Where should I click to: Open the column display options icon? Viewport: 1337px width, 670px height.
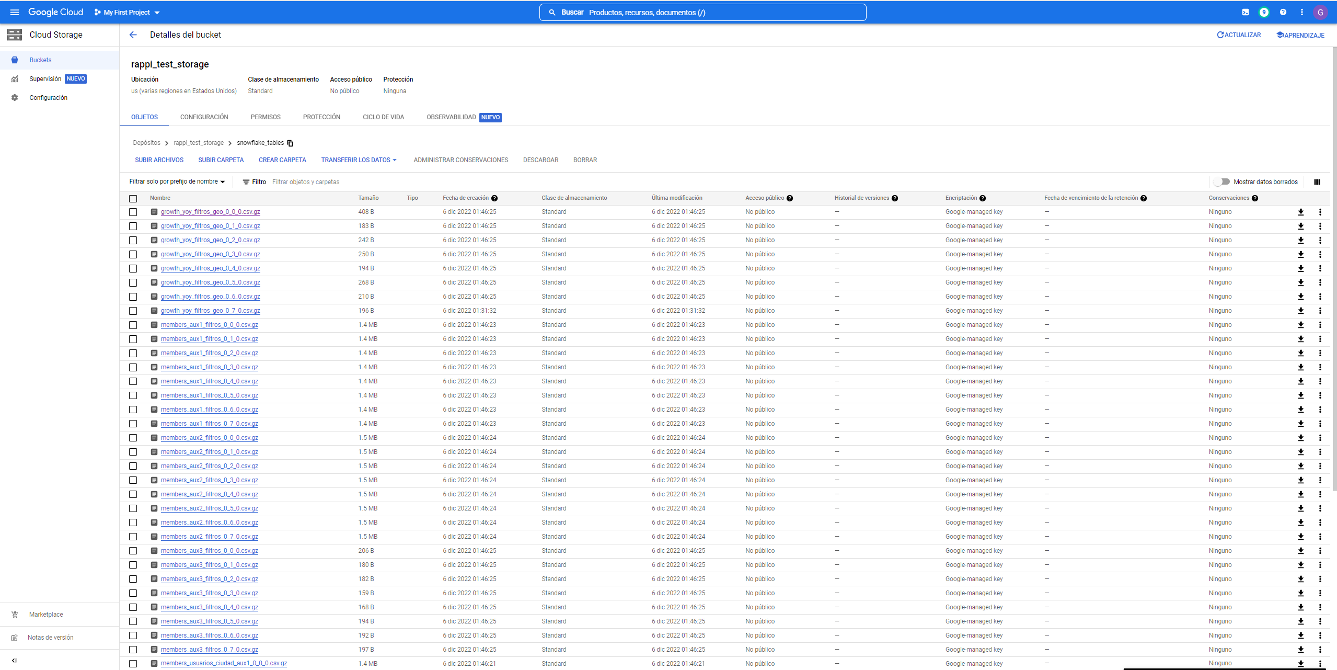[1317, 182]
